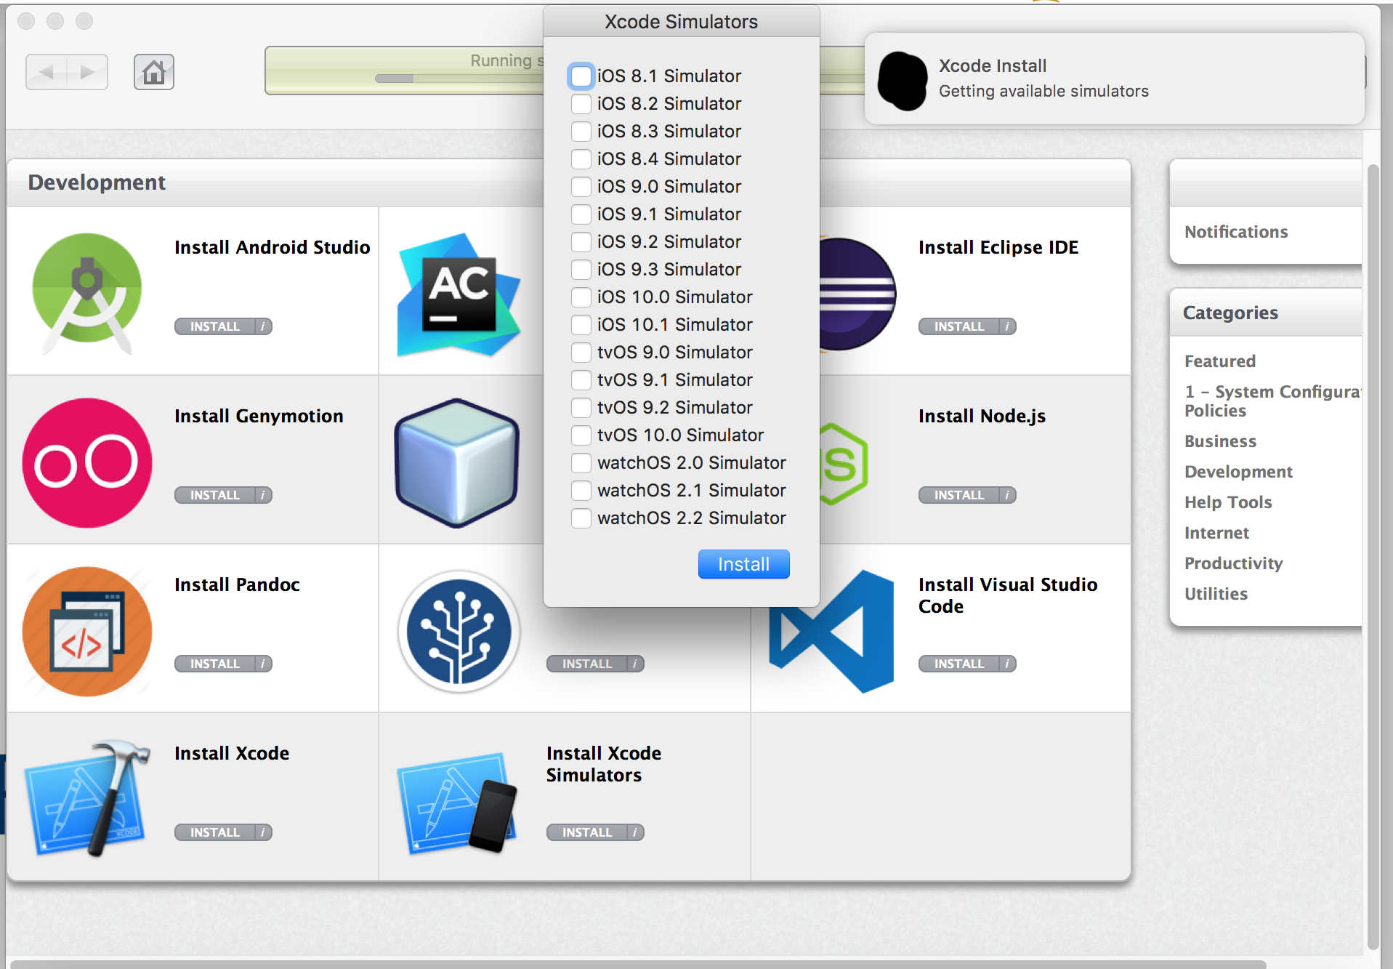1393x969 pixels.
Task: Tick the watchOS 2.2 Simulator checkbox
Action: [x=581, y=518]
